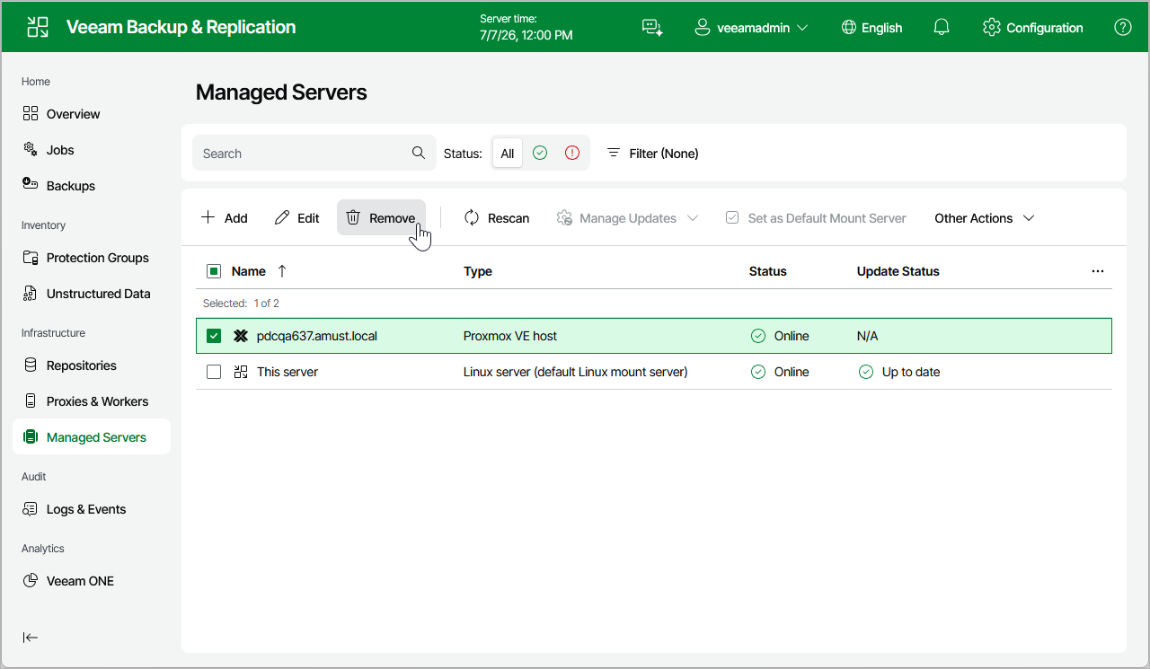1150x669 pixels.
Task: Click the veeamadmin user avatar icon
Action: pos(703,27)
